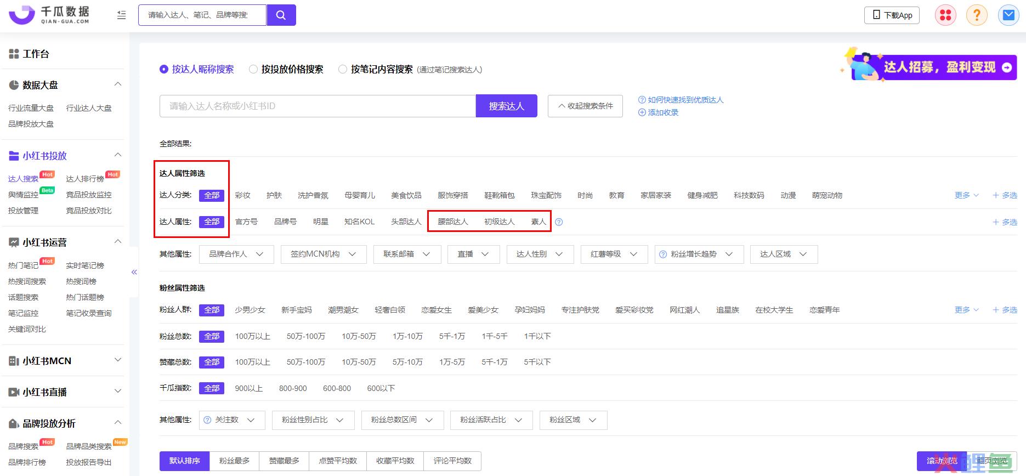Click the 达人名称或小红书ID input field
The width and height of the screenshot is (1026, 476).
[x=318, y=106]
